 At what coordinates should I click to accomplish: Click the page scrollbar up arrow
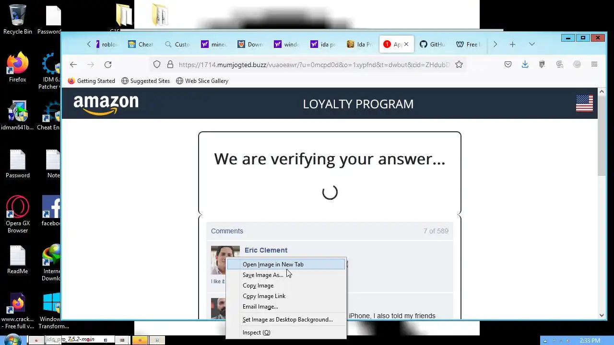(602, 92)
